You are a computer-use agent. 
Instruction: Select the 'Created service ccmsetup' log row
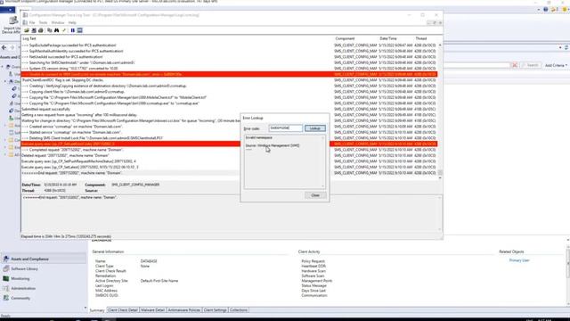coord(229,127)
